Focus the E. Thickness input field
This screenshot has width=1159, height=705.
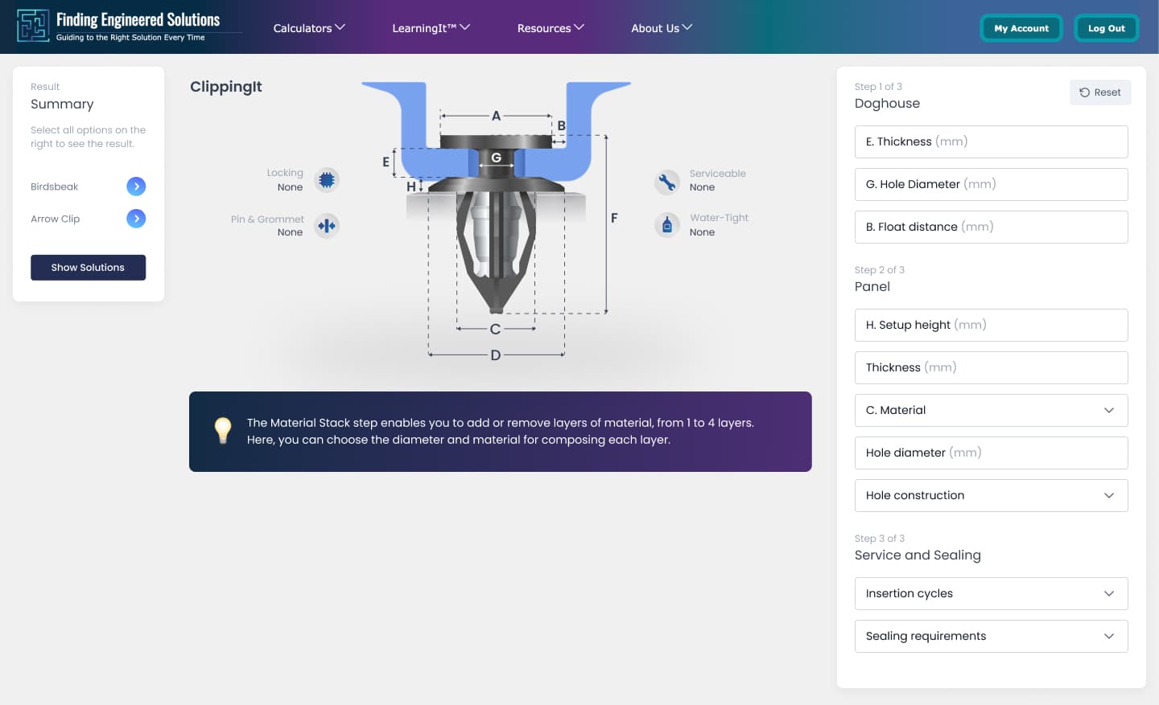991,141
